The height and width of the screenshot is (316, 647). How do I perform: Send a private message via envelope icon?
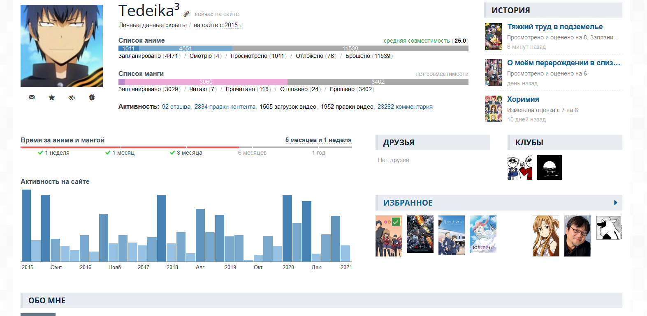click(x=32, y=97)
